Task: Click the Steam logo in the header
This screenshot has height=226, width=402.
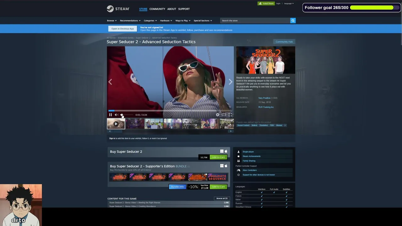Action: click(118, 9)
